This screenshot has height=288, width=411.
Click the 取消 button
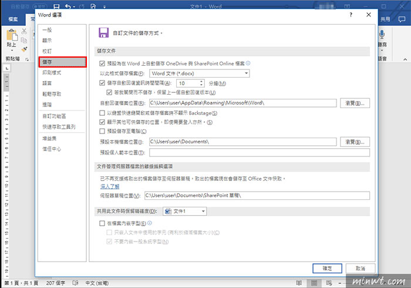coord(361,269)
